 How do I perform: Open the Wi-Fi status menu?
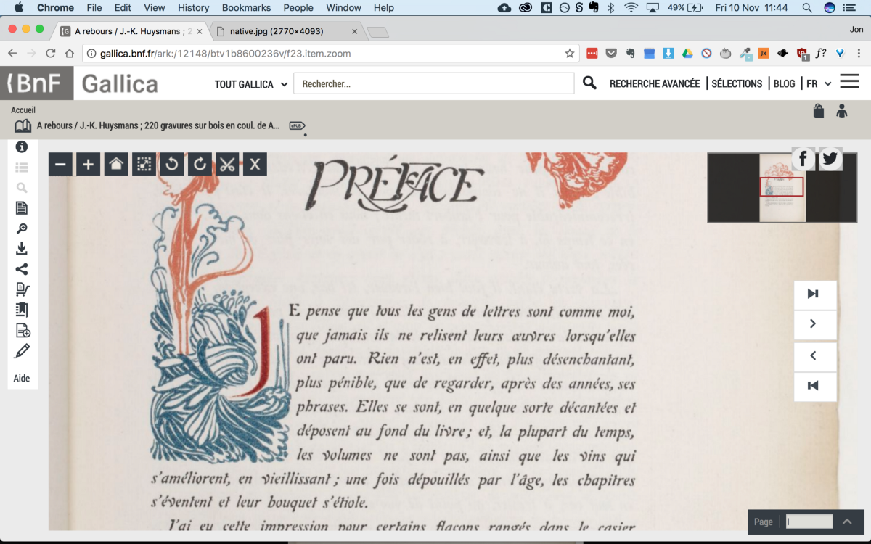pyautogui.click(x=631, y=8)
